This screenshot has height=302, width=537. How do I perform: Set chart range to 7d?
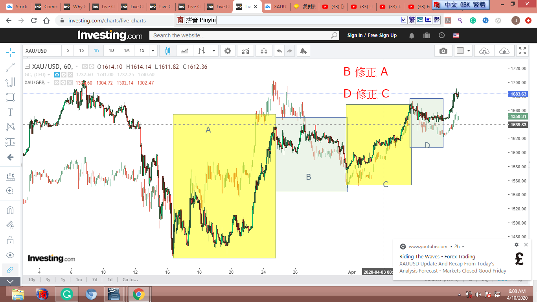pos(95,280)
